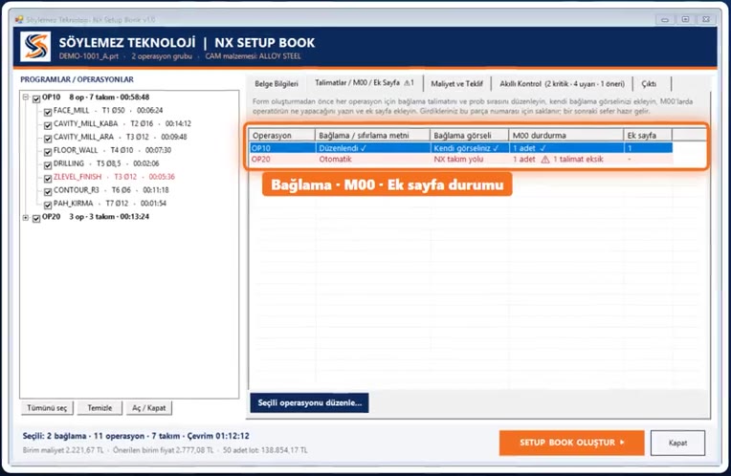Uncheck the CONTOUR_R3 checkbox
Viewport: 731px width, 476px height.
click(48, 191)
